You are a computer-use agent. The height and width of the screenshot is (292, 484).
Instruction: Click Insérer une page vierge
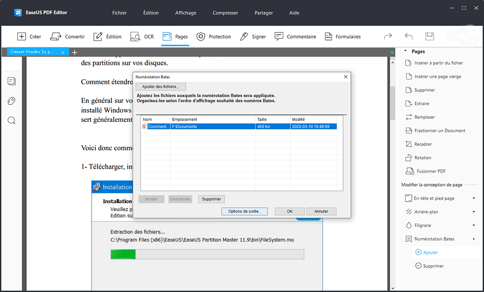433,76
